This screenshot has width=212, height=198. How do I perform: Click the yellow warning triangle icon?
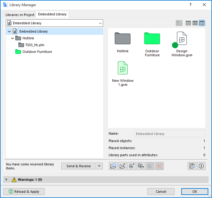click(14, 180)
